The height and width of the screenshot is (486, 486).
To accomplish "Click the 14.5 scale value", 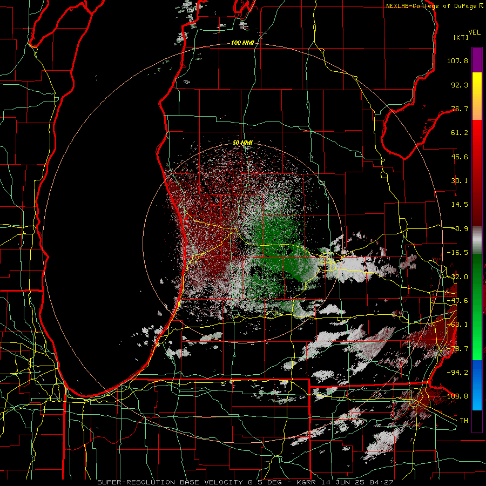I will coord(460,205).
